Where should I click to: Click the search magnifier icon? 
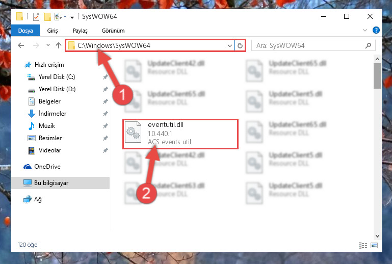click(x=368, y=45)
